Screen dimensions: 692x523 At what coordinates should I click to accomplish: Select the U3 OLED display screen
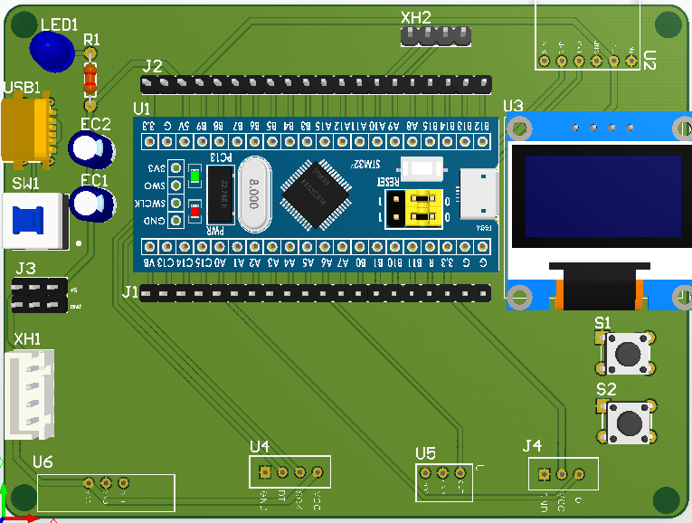click(x=602, y=196)
